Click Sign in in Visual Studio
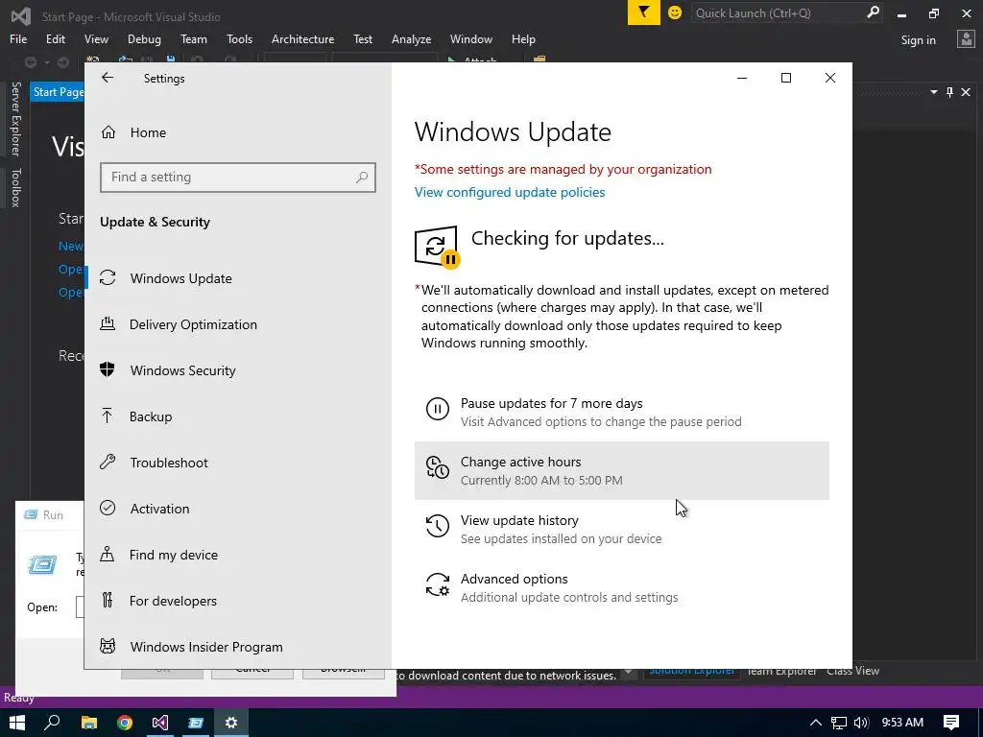 click(x=918, y=40)
